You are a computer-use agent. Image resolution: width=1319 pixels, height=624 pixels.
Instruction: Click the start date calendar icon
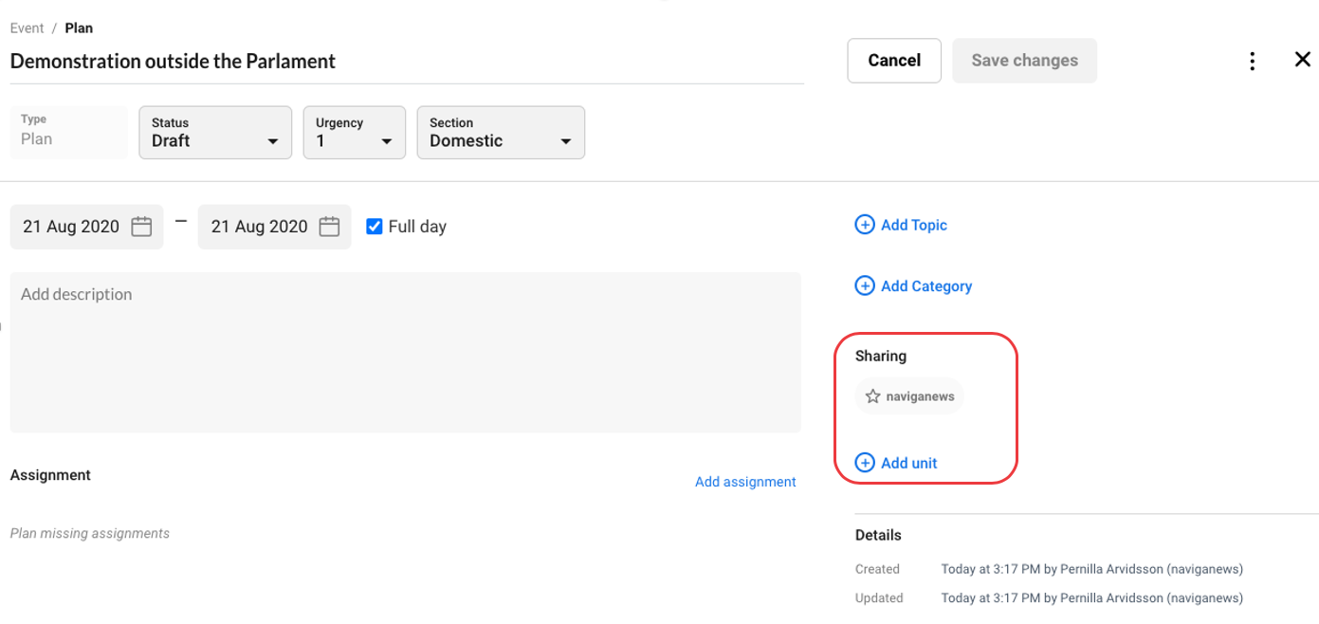coord(141,227)
